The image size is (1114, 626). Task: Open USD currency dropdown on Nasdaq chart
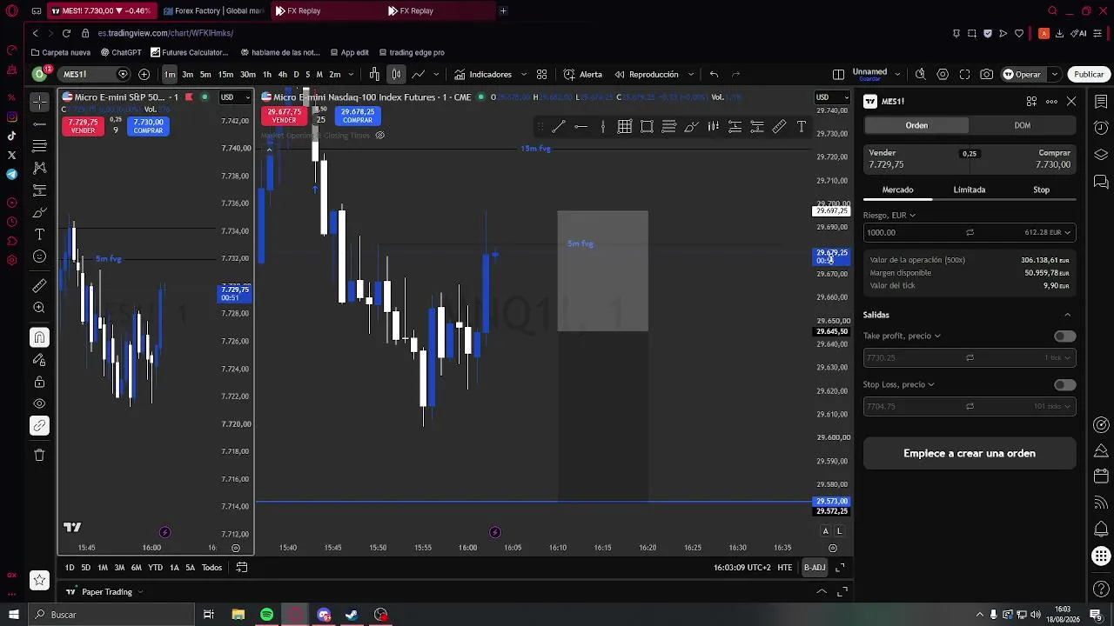point(832,97)
